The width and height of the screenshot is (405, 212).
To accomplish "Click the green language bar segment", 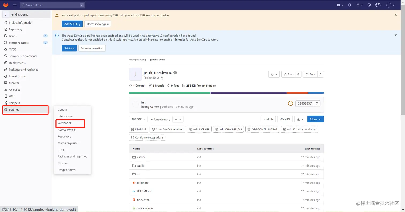I will point(169,93).
